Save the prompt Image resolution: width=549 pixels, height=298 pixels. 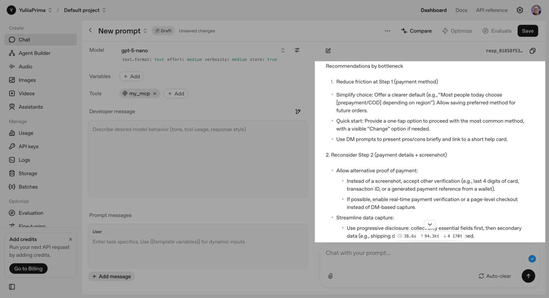[528, 31]
